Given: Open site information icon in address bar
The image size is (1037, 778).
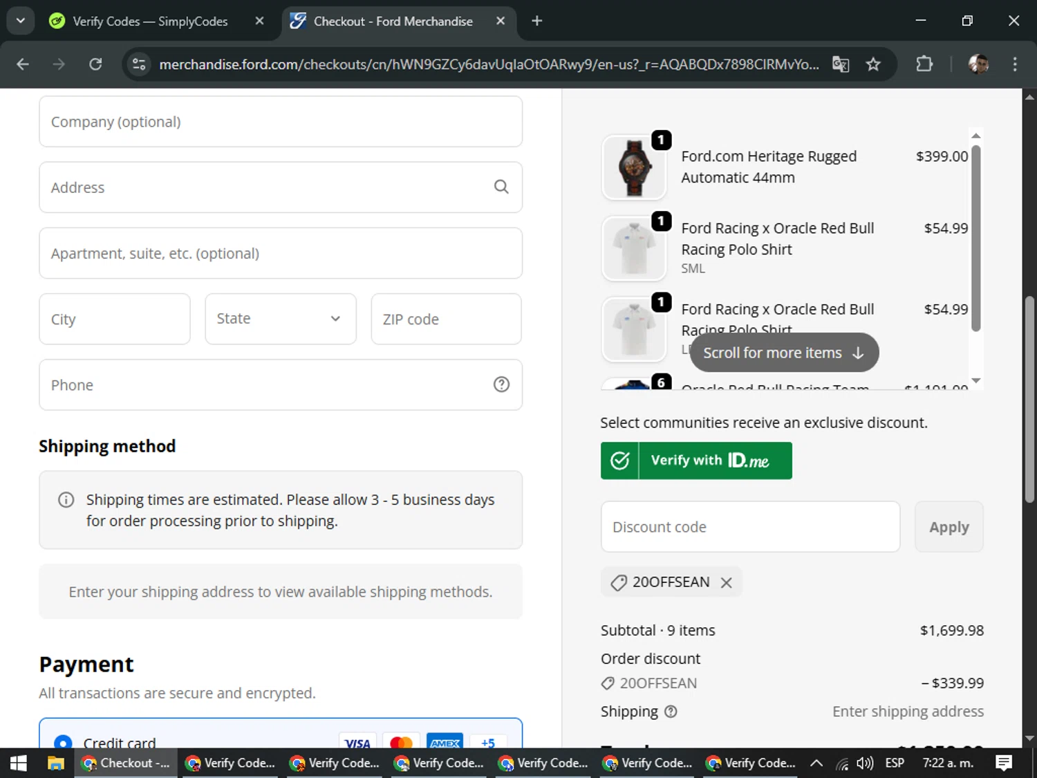Looking at the screenshot, I should [139, 64].
